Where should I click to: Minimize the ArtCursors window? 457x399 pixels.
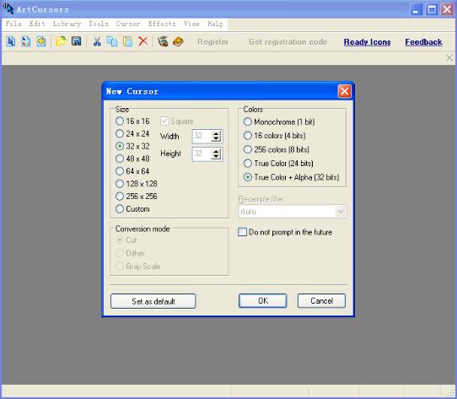417,9
